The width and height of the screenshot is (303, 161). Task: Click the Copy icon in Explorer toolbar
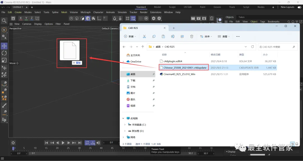(154, 36)
